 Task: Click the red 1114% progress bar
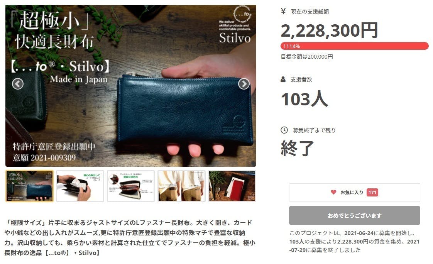point(355,46)
